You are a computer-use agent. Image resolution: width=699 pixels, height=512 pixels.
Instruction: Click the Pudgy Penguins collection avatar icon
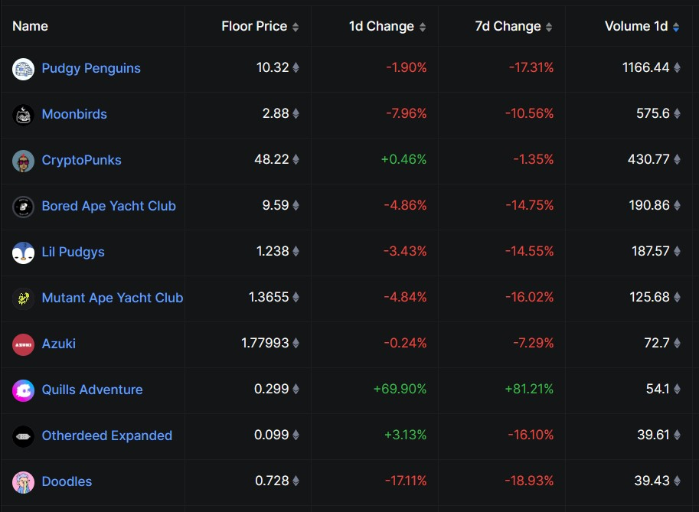click(x=23, y=68)
